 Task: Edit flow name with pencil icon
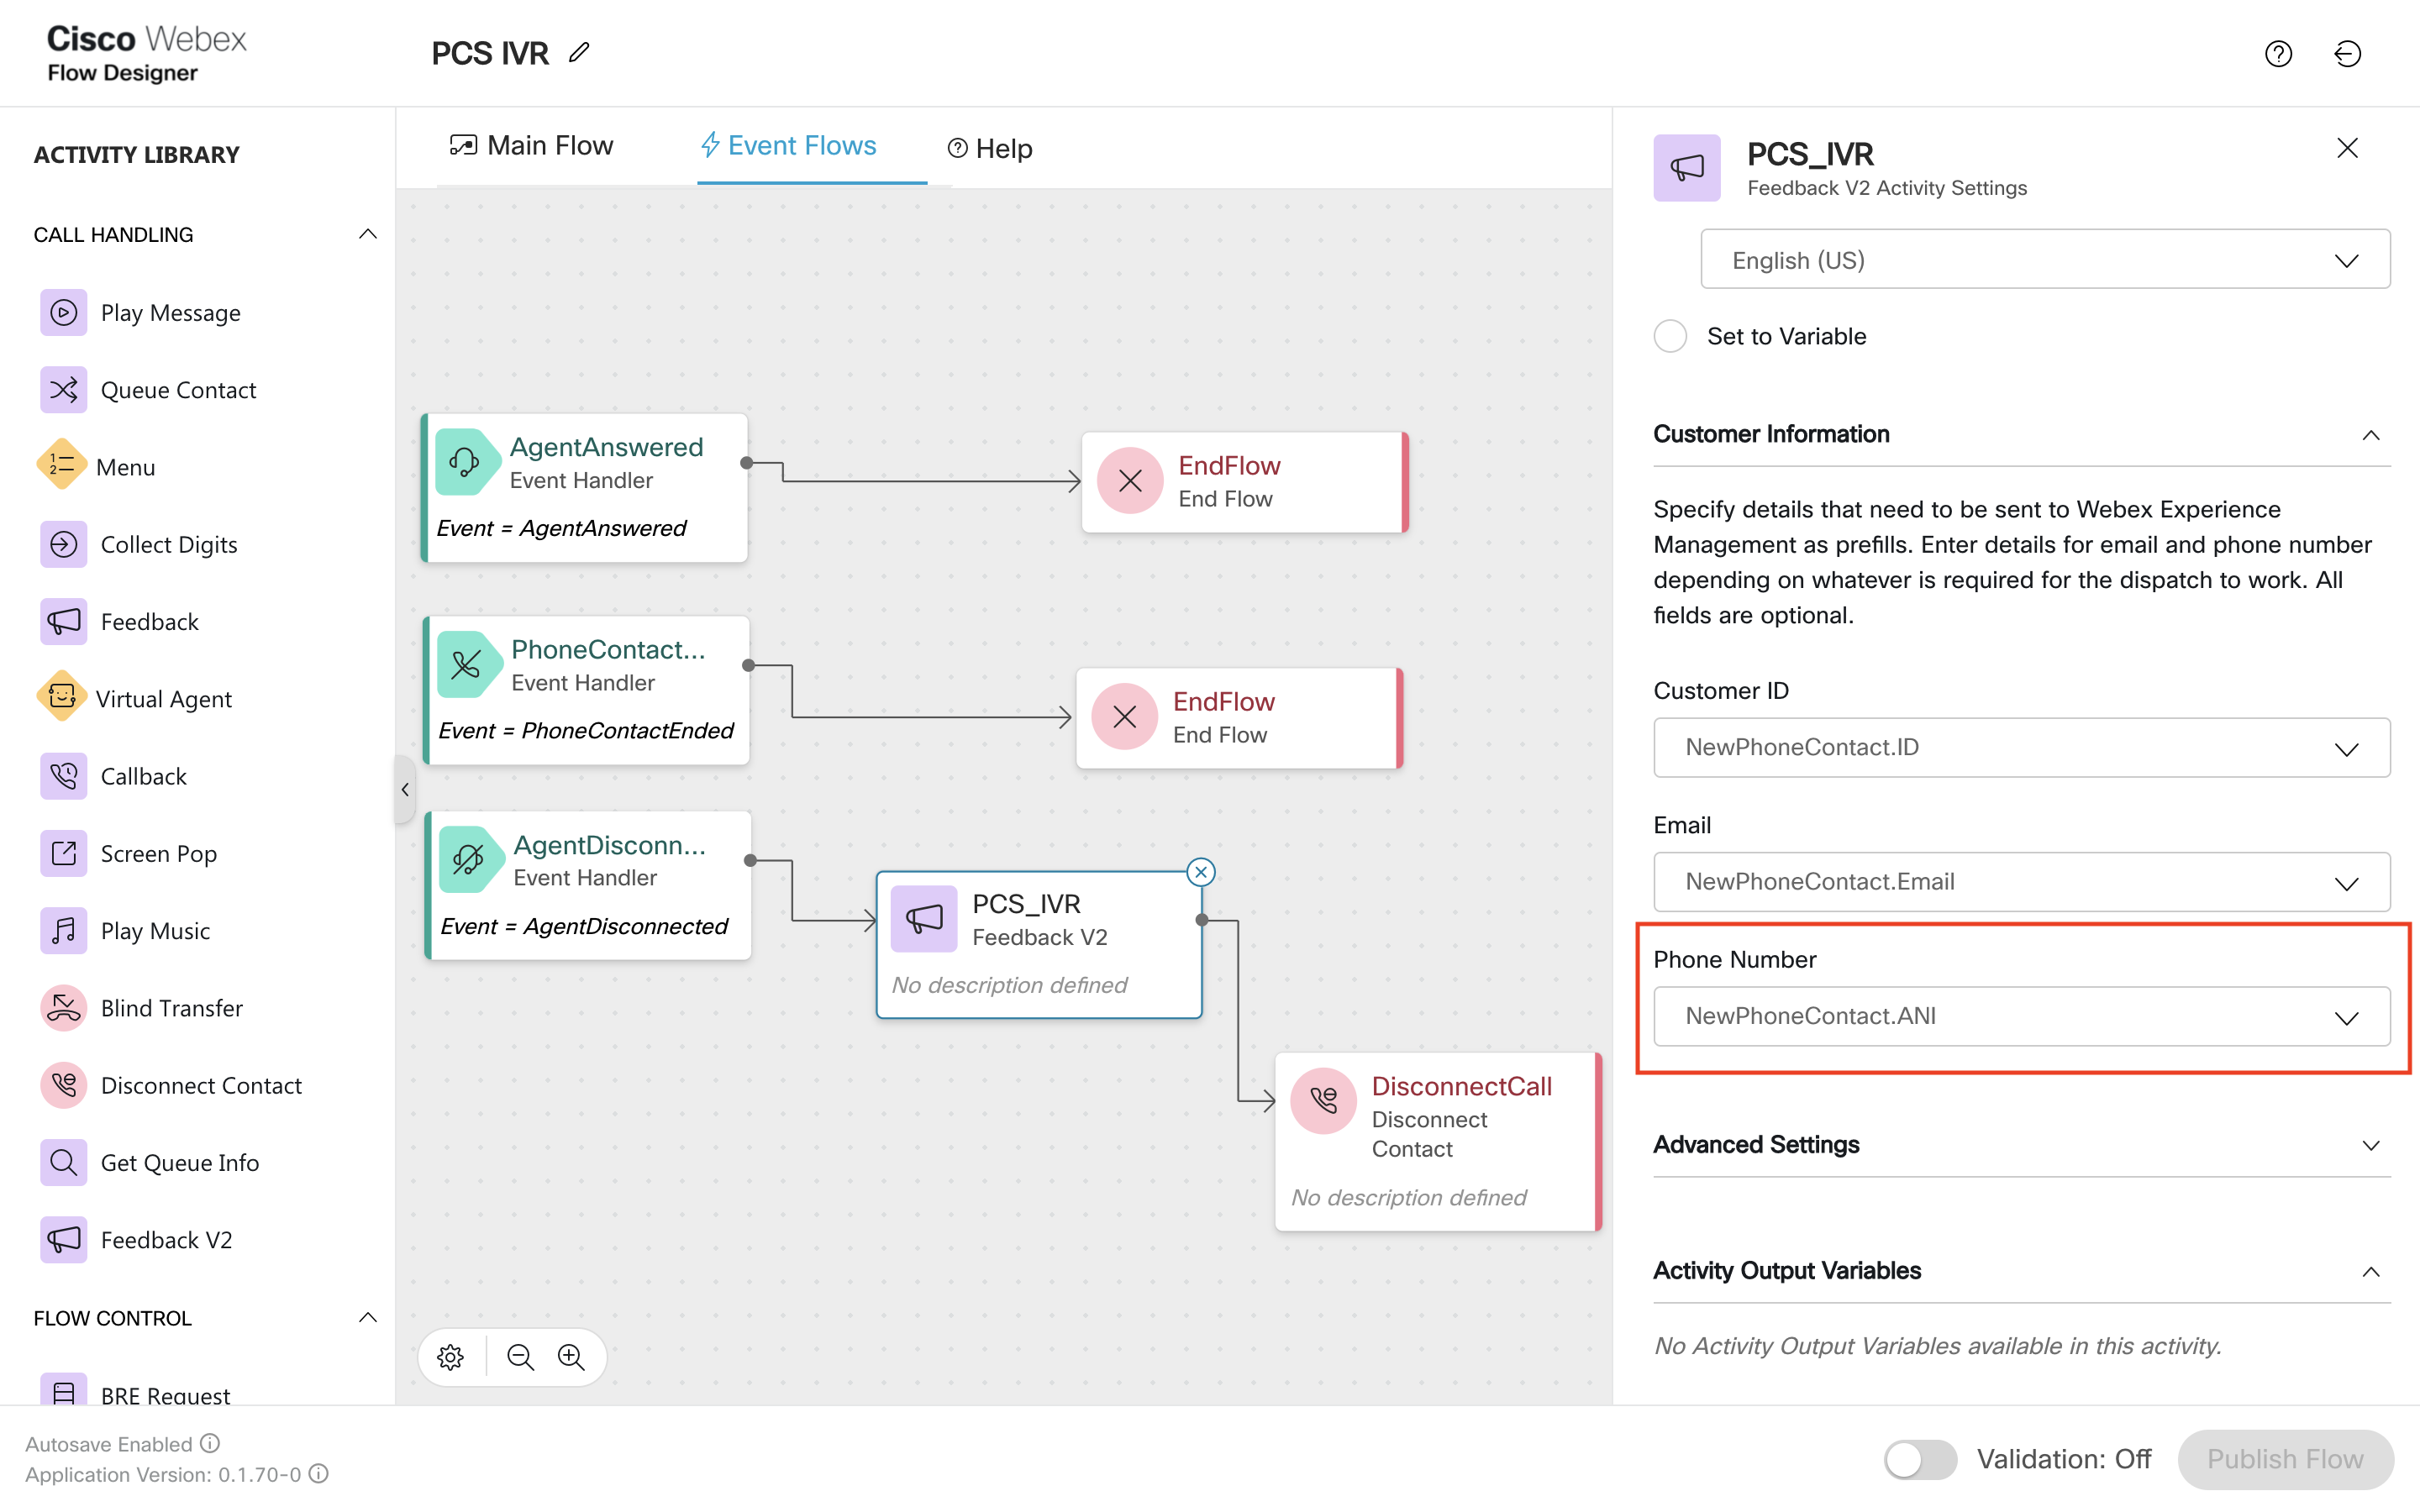click(580, 52)
